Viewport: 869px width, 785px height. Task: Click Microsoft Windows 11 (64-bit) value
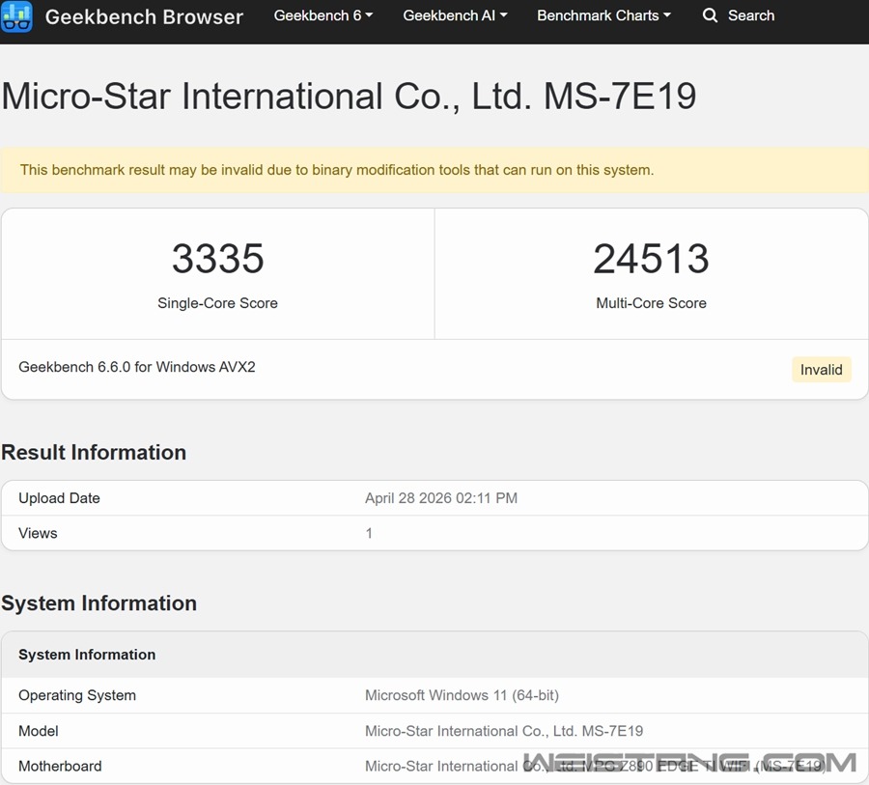click(462, 695)
